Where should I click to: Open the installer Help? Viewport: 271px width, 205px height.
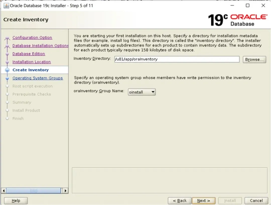point(16,200)
